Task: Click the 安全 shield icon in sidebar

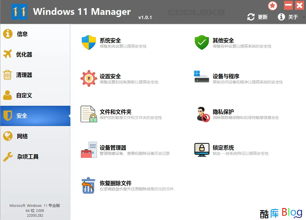Action: click(x=8, y=116)
